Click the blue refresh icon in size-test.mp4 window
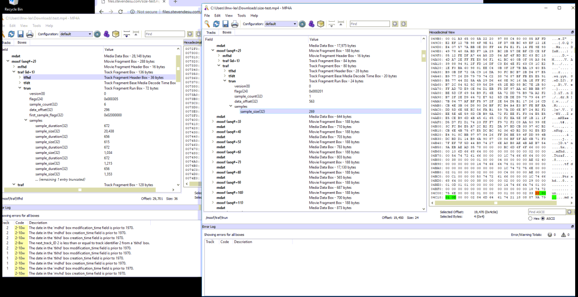The height and width of the screenshot is (297, 578). (x=216, y=24)
